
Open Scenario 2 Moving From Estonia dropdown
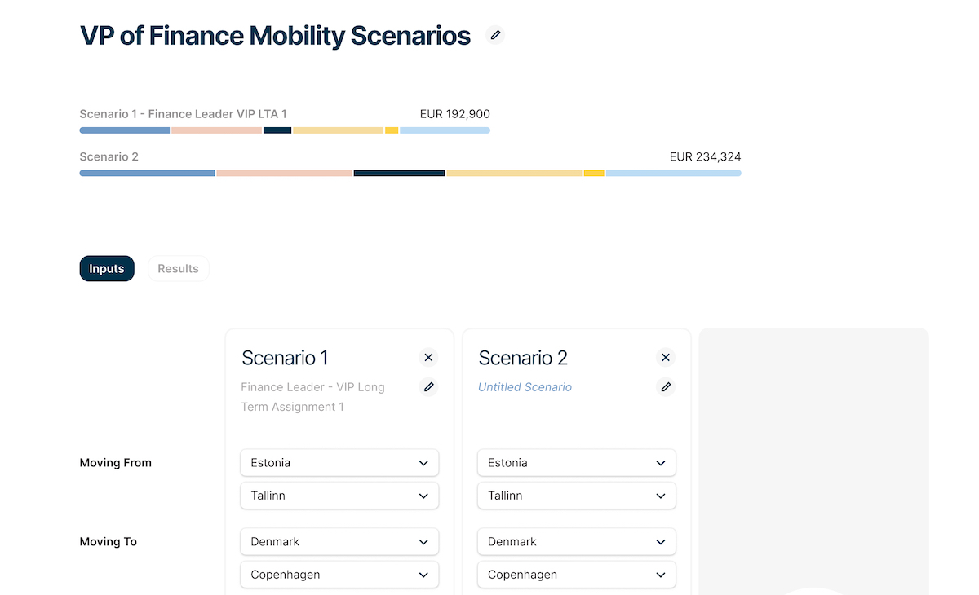point(577,463)
